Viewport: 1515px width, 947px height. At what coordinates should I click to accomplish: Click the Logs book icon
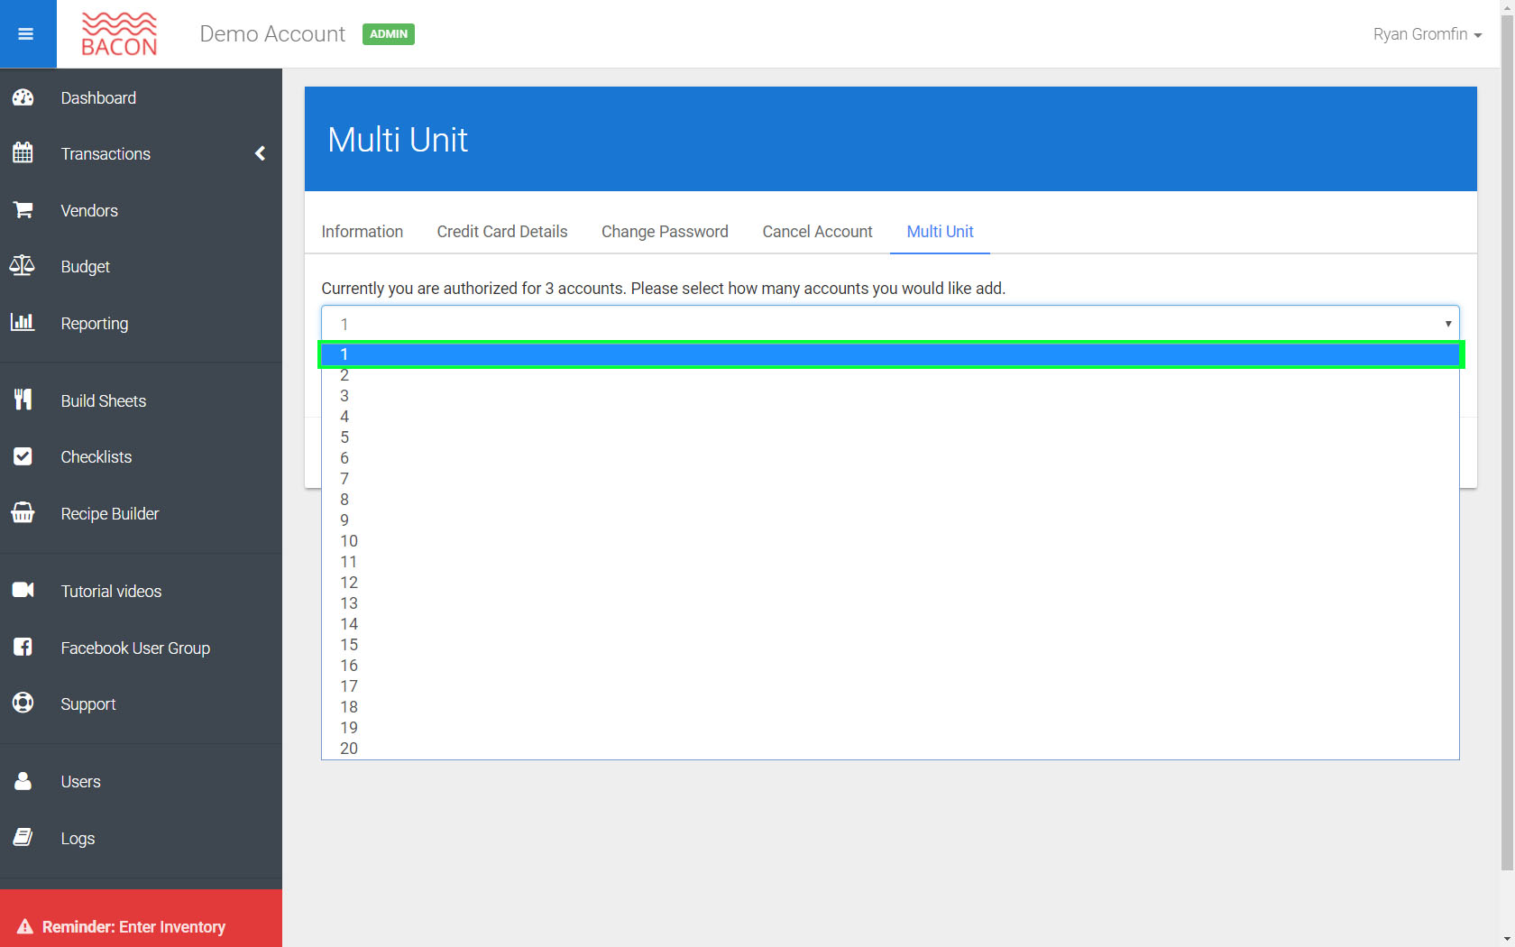tap(23, 837)
